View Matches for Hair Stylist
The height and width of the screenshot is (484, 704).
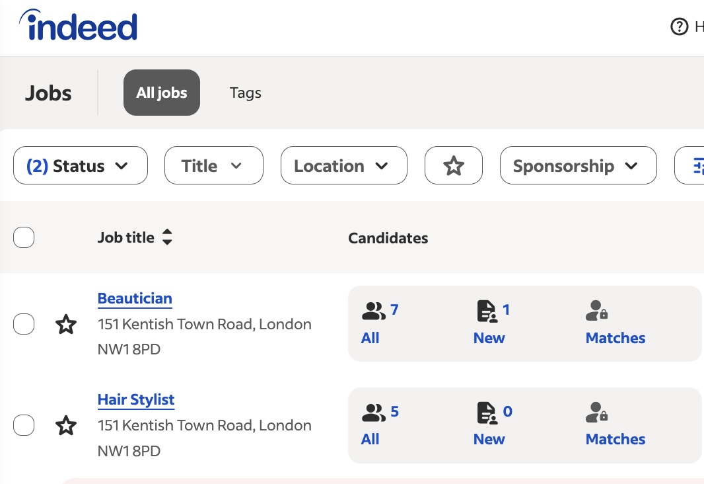pyautogui.click(x=615, y=439)
